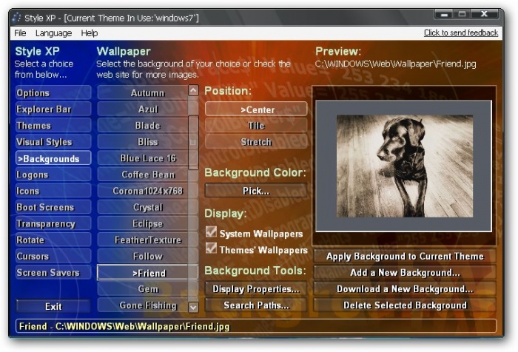
Task: Open the Transparency section
Action: click(x=53, y=223)
